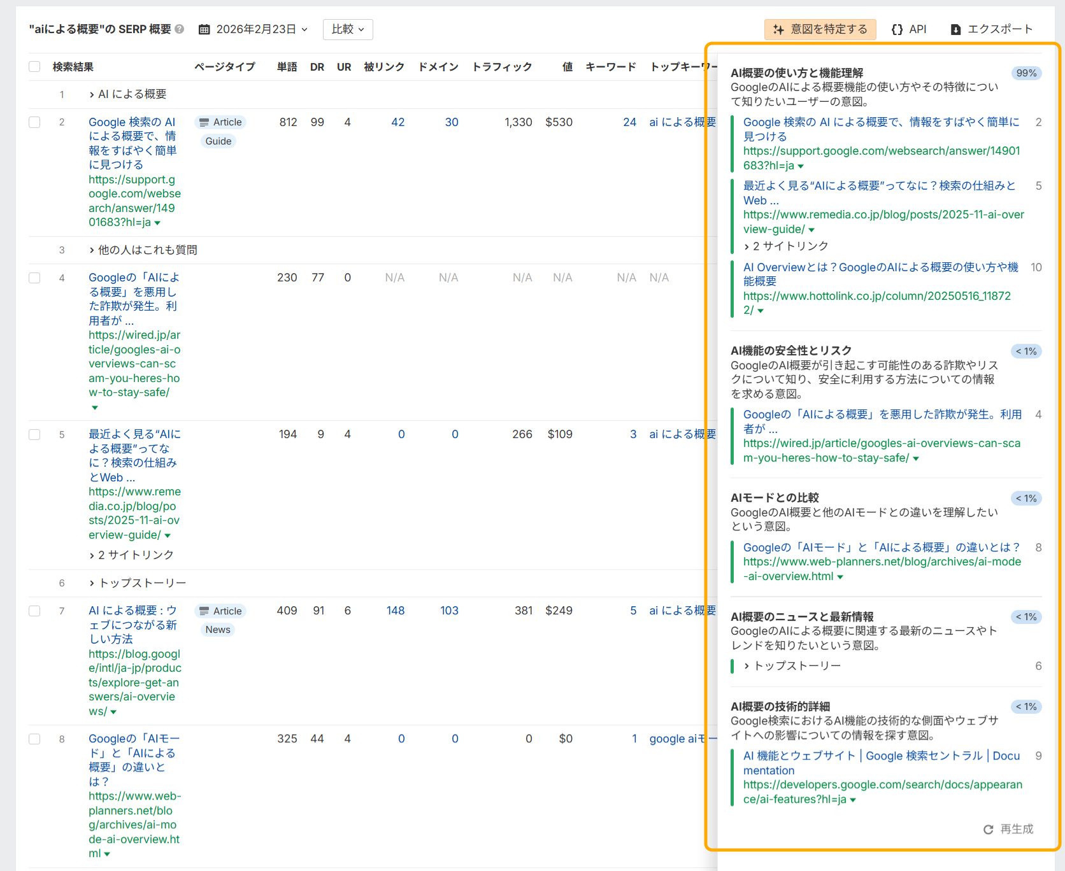Click the エクスポート export file icon

point(955,29)
